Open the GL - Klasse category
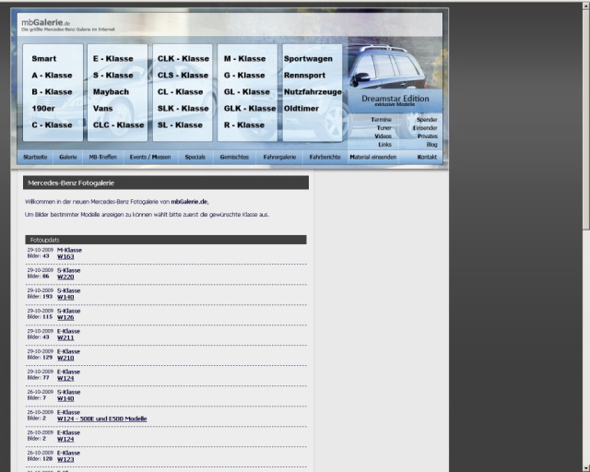This screenshot has height=472, width=590. point(247,92)
